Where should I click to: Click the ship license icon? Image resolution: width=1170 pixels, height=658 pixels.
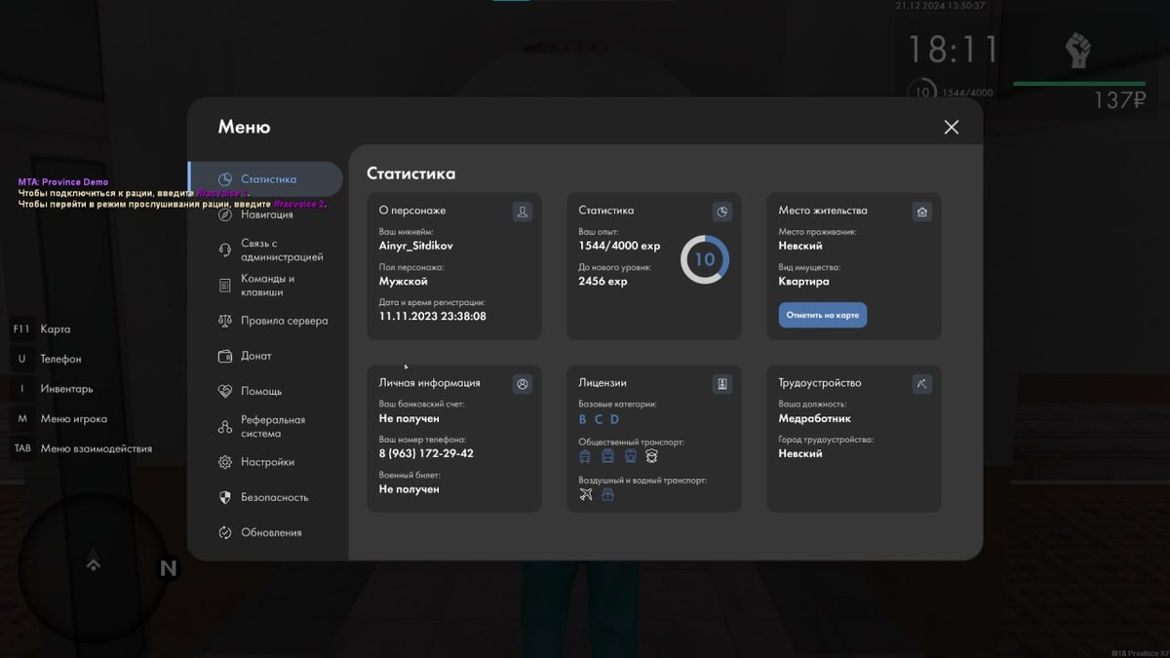point(607,494)
